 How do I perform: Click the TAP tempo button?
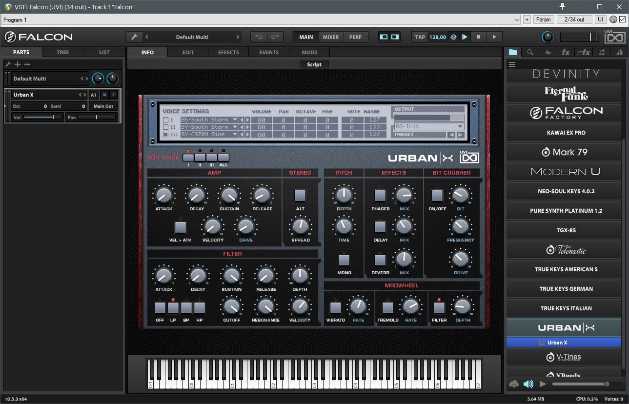click(x=420, y=37)
